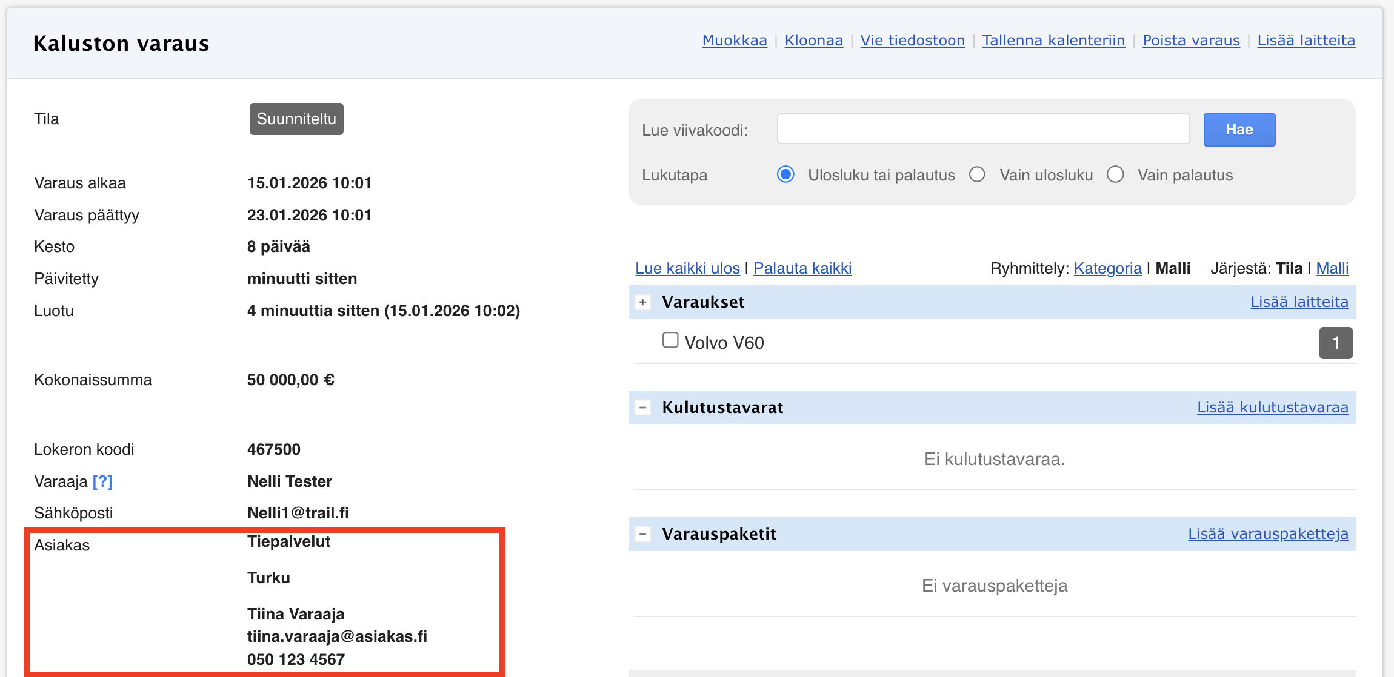This screenshot has width=1394, height=677.
Task: Select Ulosluku tai palautus radio option
Action: [x=785, y=175]
